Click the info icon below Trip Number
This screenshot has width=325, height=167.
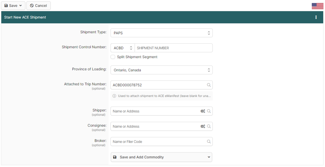[114, 96]
